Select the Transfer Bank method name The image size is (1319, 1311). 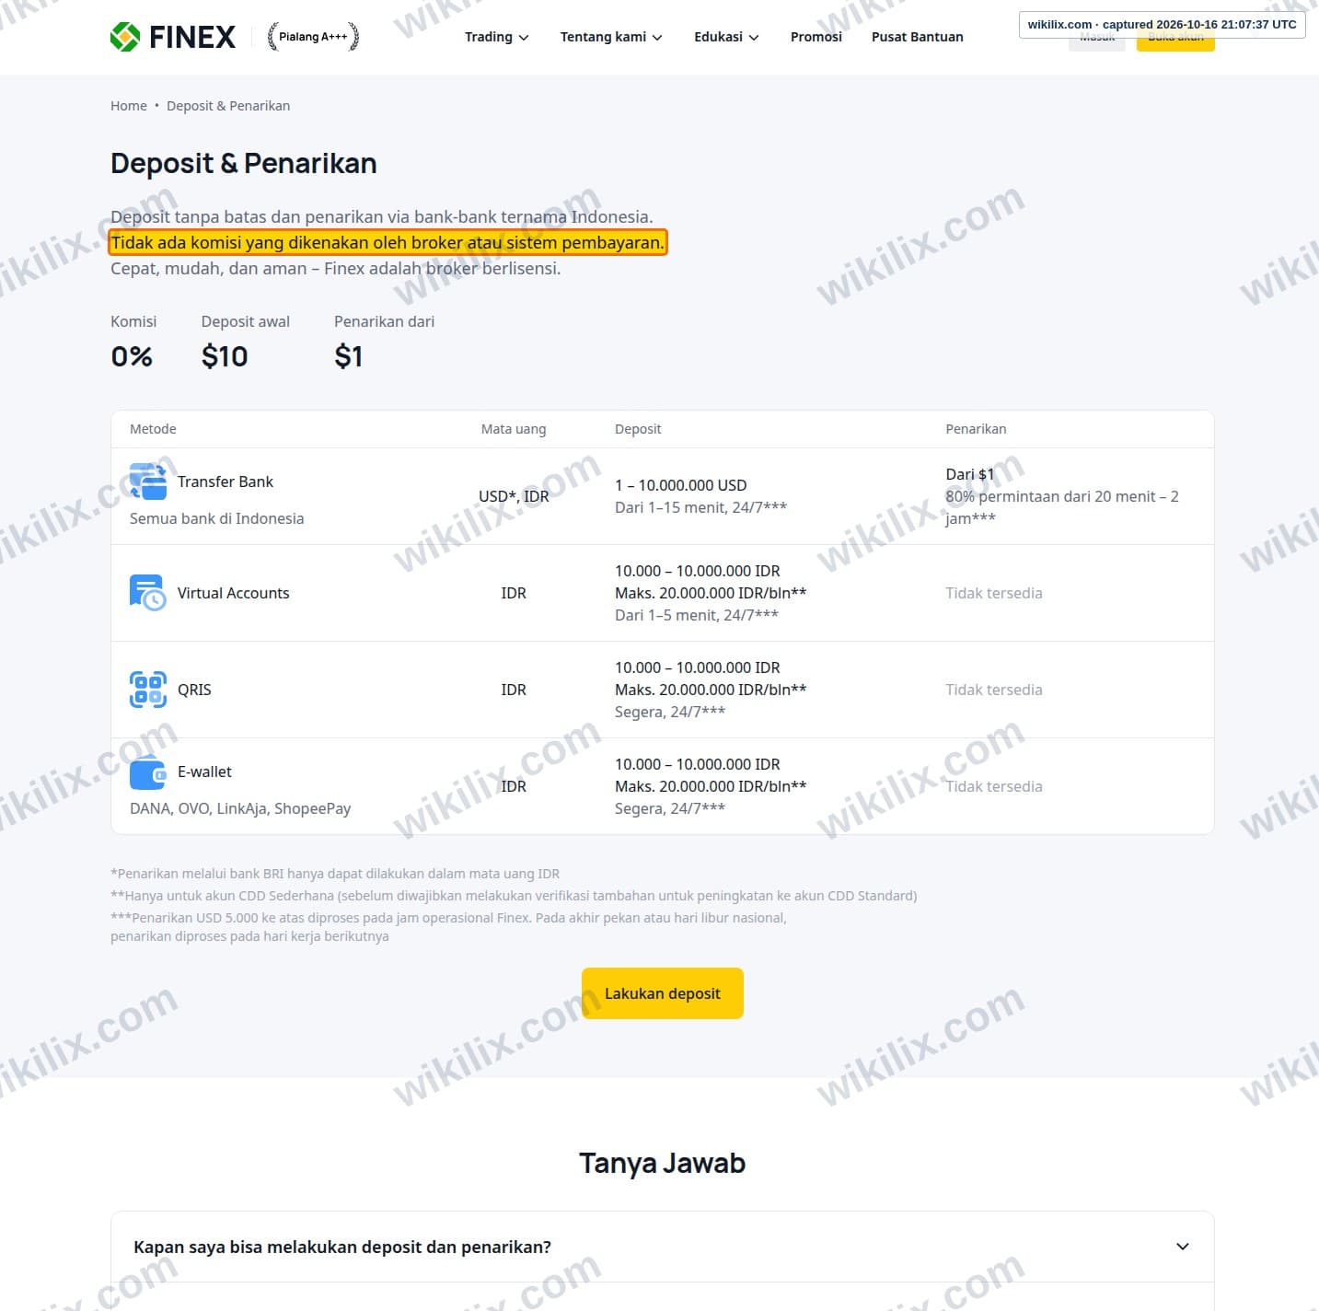coord(226,481)
